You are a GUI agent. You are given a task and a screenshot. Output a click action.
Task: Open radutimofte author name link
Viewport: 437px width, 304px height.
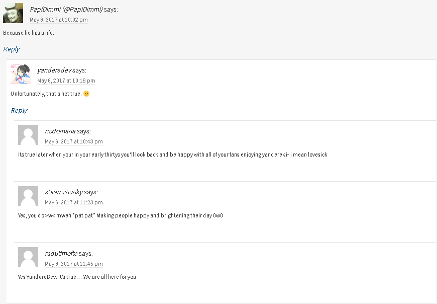(61, 253)
